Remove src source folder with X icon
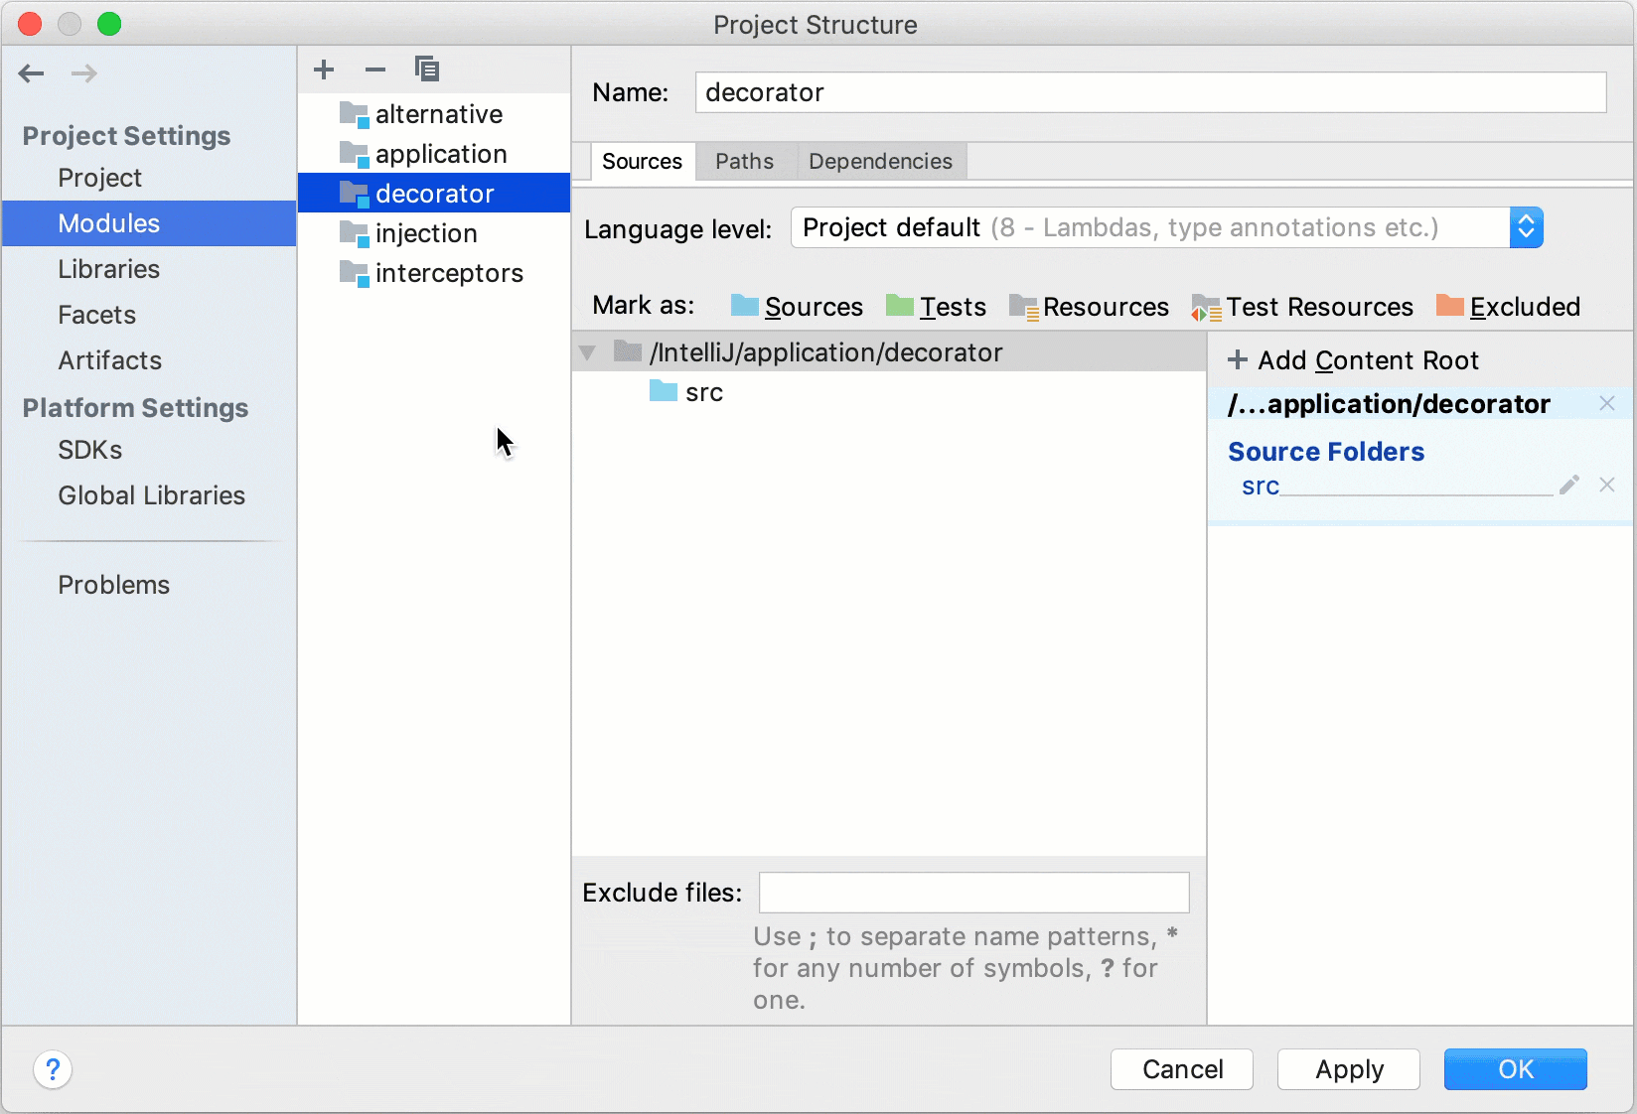Image resolution: width=1637 pixels, height=1114 pixels. 1607,486
